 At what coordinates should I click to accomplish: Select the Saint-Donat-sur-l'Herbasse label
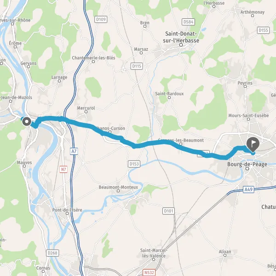(x=181, y=37)
